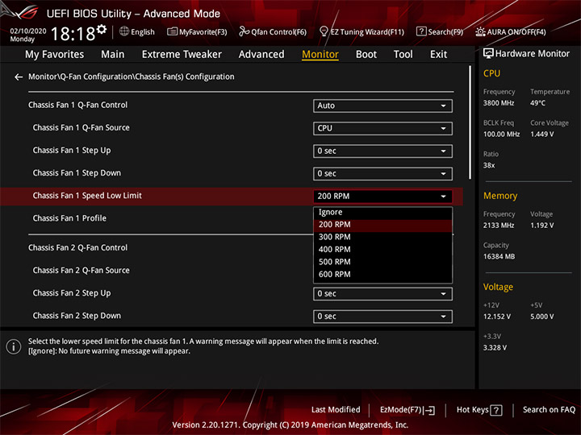
Task: Click +3.3V value 3.328 V
Action: click(x=495, y=348)
